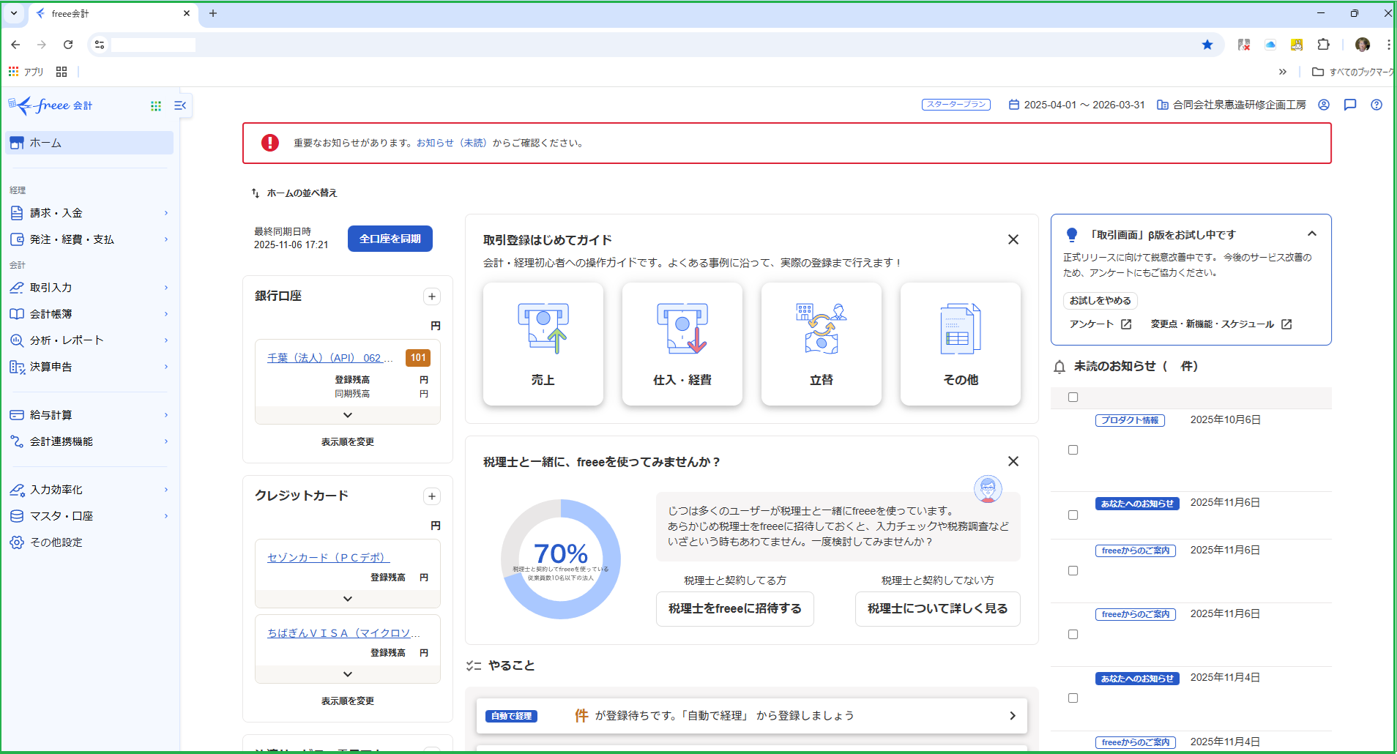Click the help question mark icon
The image size is (1397, 754).
1376,105
